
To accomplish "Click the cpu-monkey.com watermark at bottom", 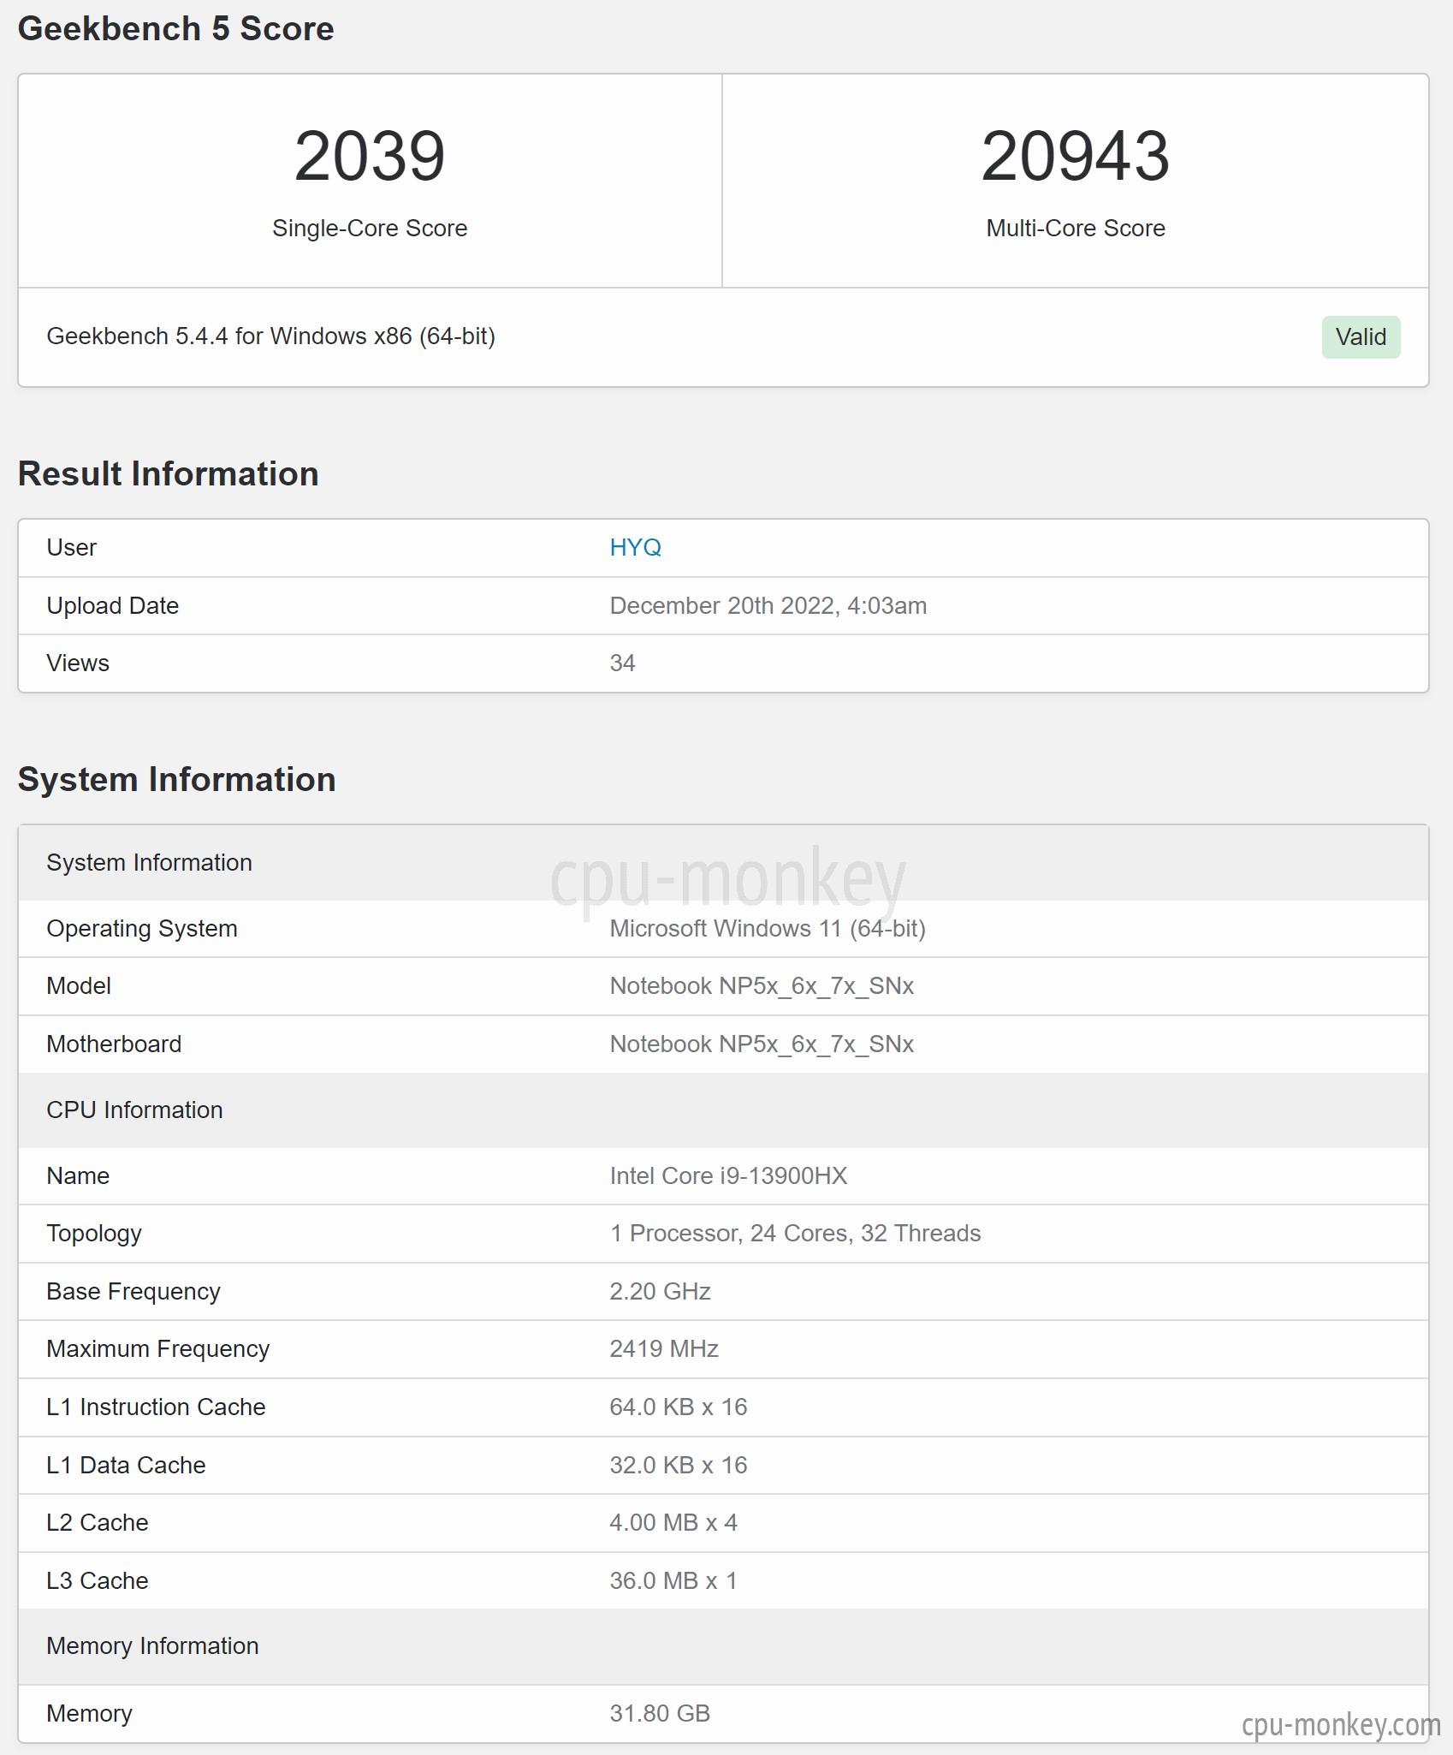I will [1341, 1723].
